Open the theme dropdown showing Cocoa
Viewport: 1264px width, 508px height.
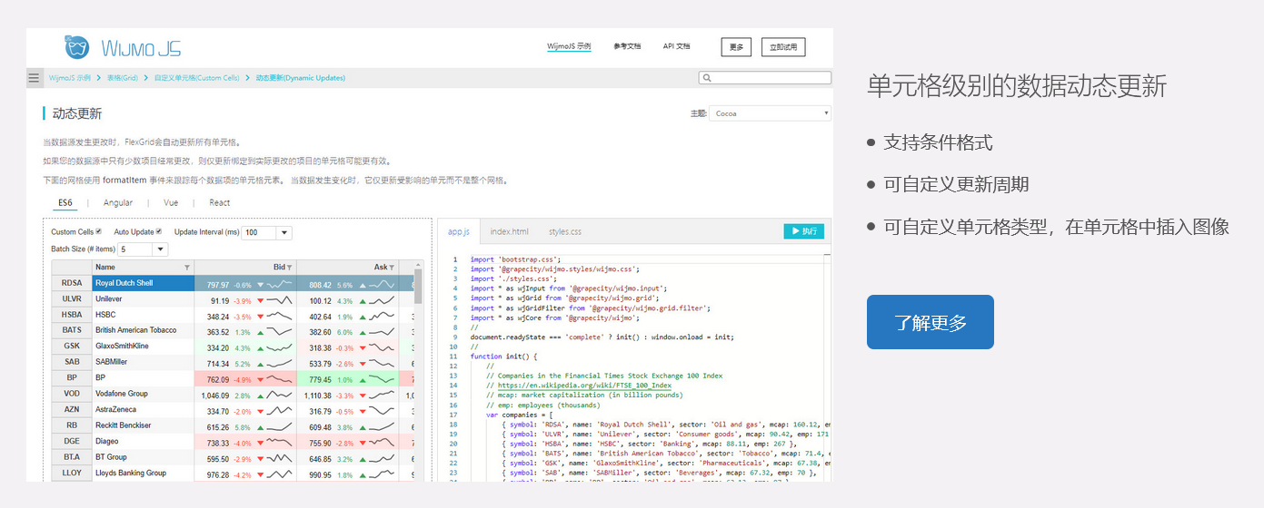pos(771,113)
